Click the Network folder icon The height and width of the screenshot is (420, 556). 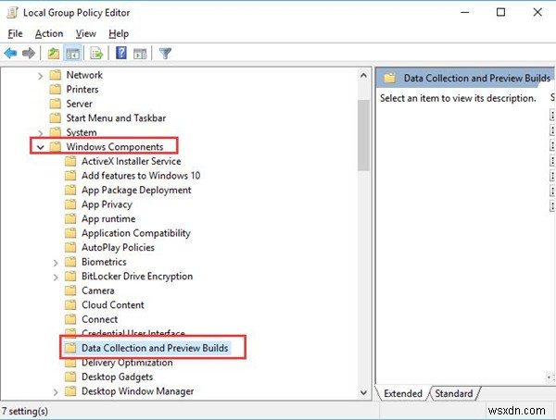tap(55, 75)
